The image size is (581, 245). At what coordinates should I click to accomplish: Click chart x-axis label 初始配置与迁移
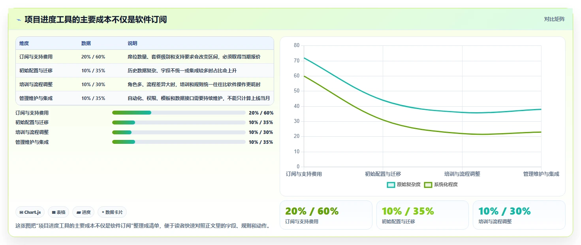point(383,174)
